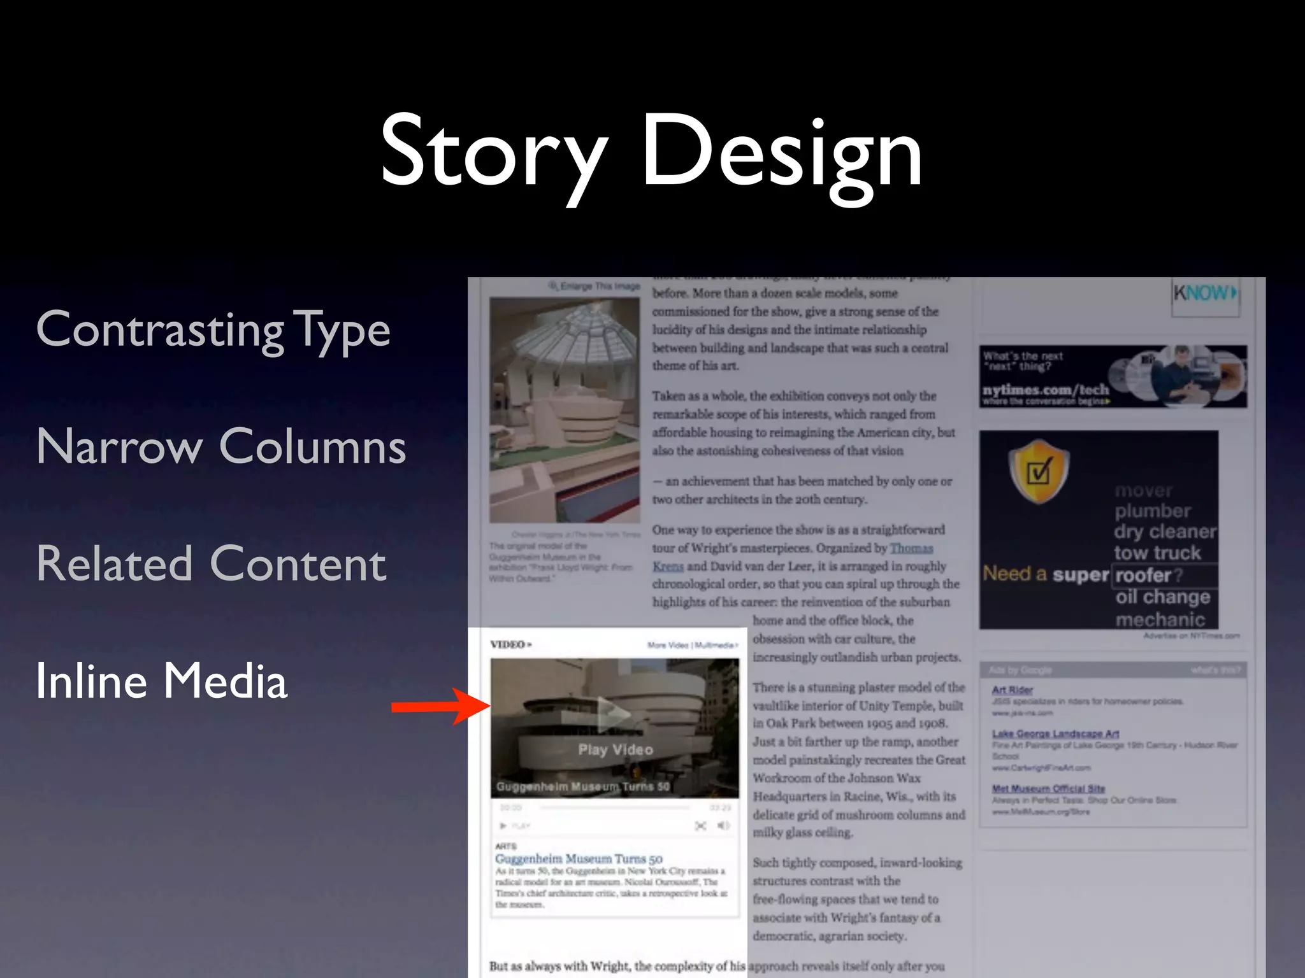Click the 'VIDEO' section header label

(510, 644)
